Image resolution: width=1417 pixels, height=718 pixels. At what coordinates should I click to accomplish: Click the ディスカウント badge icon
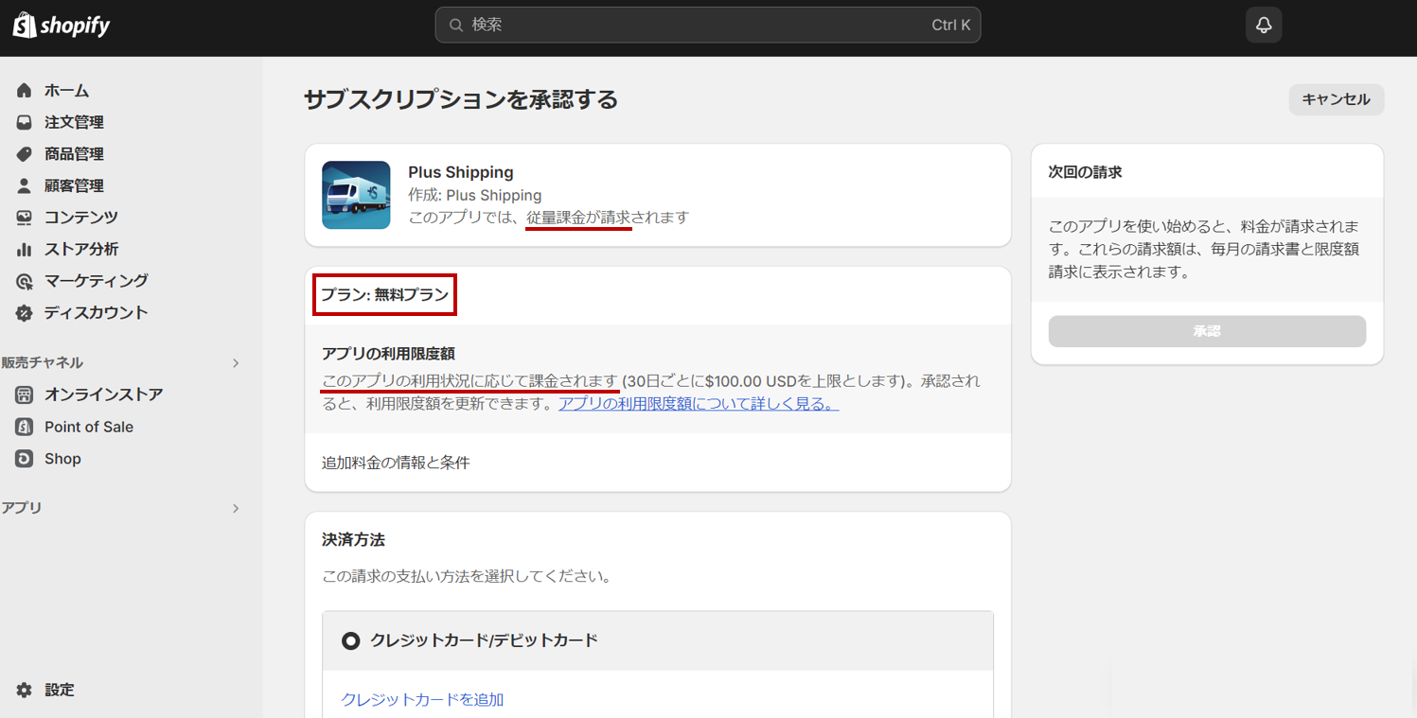point(25,313)
